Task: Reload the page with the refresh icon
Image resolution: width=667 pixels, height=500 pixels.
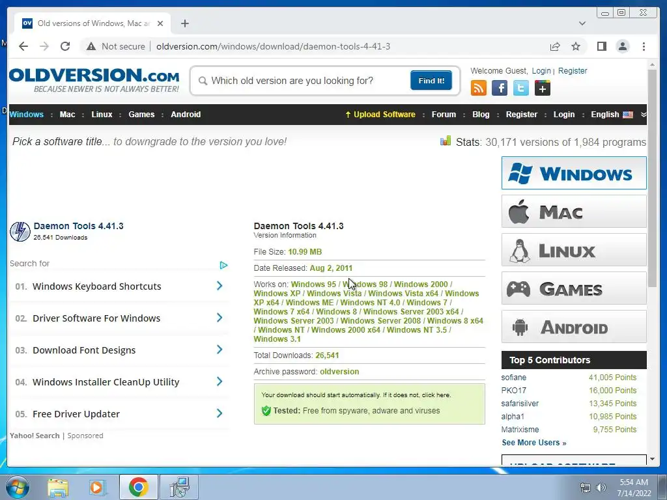Action: coord(65,46)
